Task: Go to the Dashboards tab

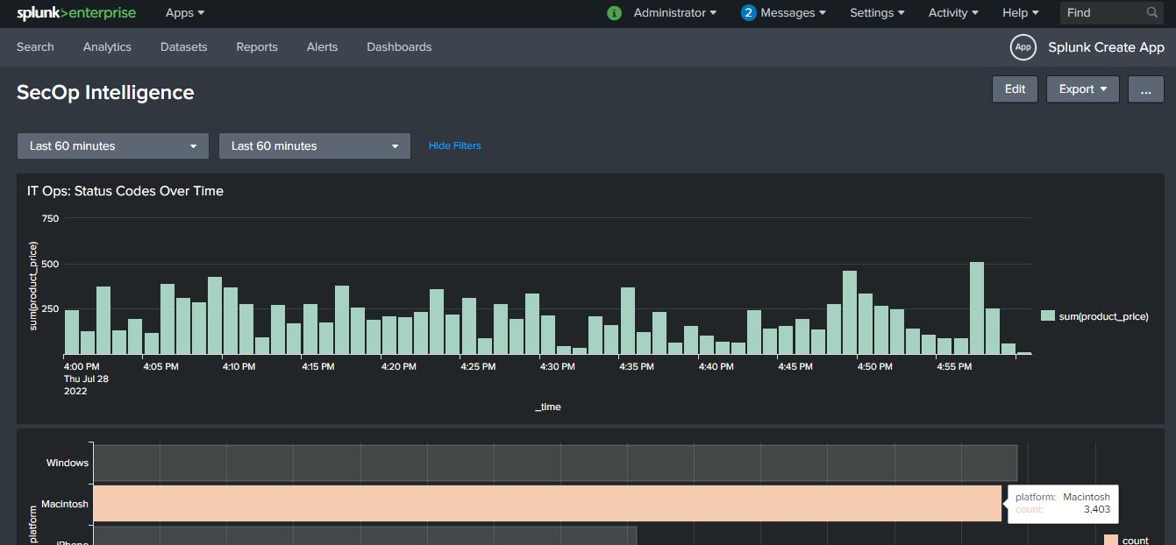Action: 399,47
